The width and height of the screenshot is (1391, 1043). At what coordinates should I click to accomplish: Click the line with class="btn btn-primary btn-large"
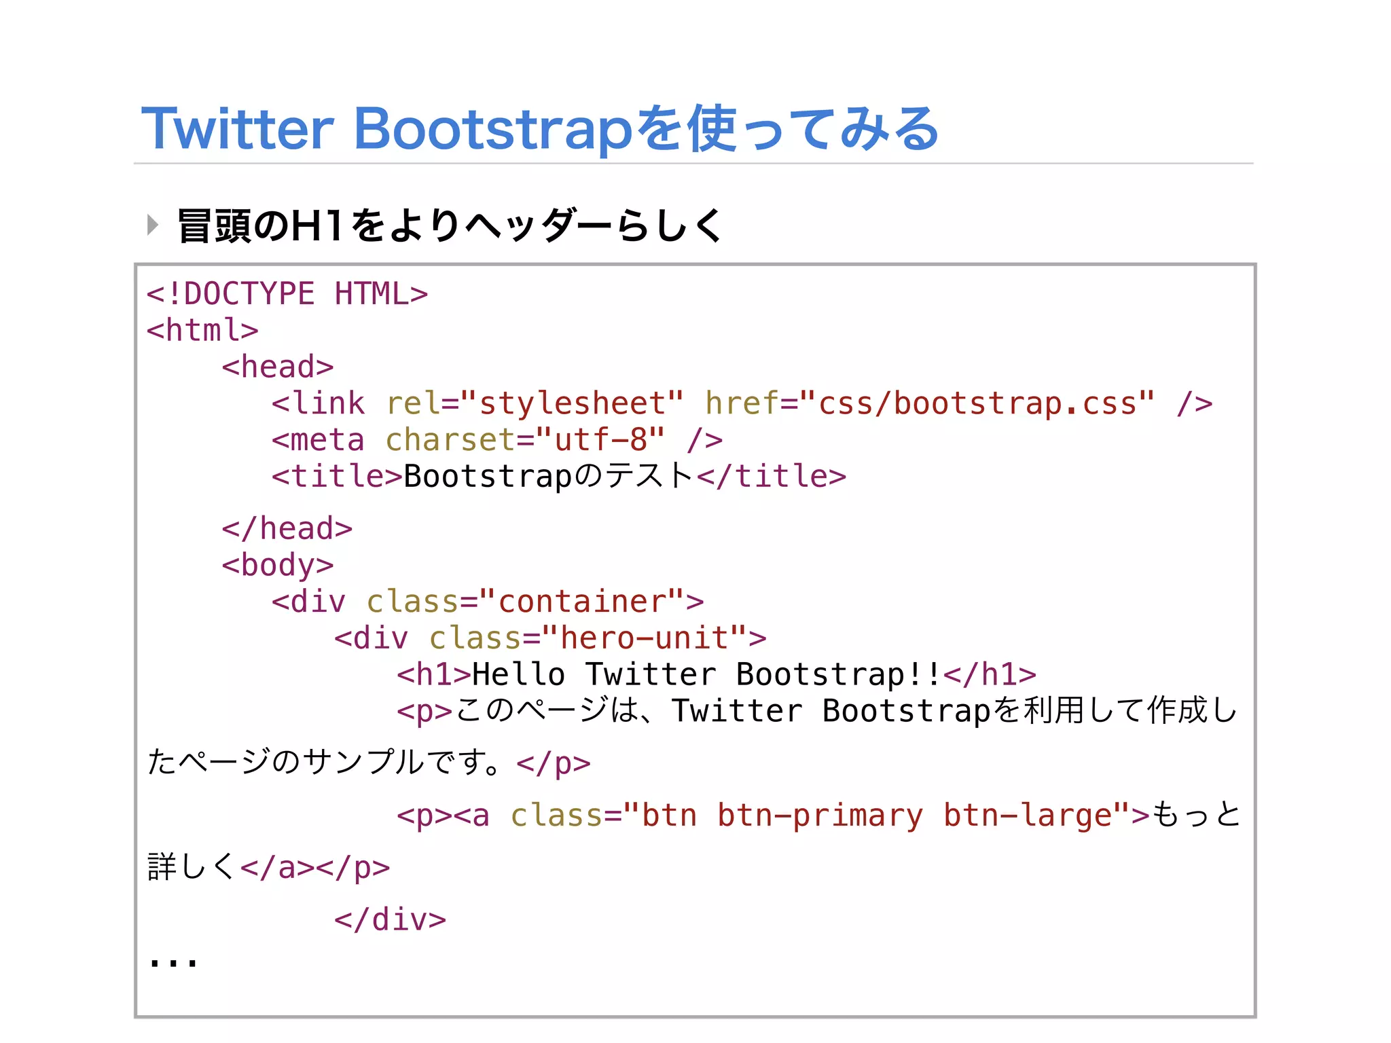[819, 815]
